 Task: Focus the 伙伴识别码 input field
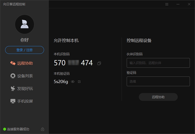pyautogui.click(x=158, y=63)
